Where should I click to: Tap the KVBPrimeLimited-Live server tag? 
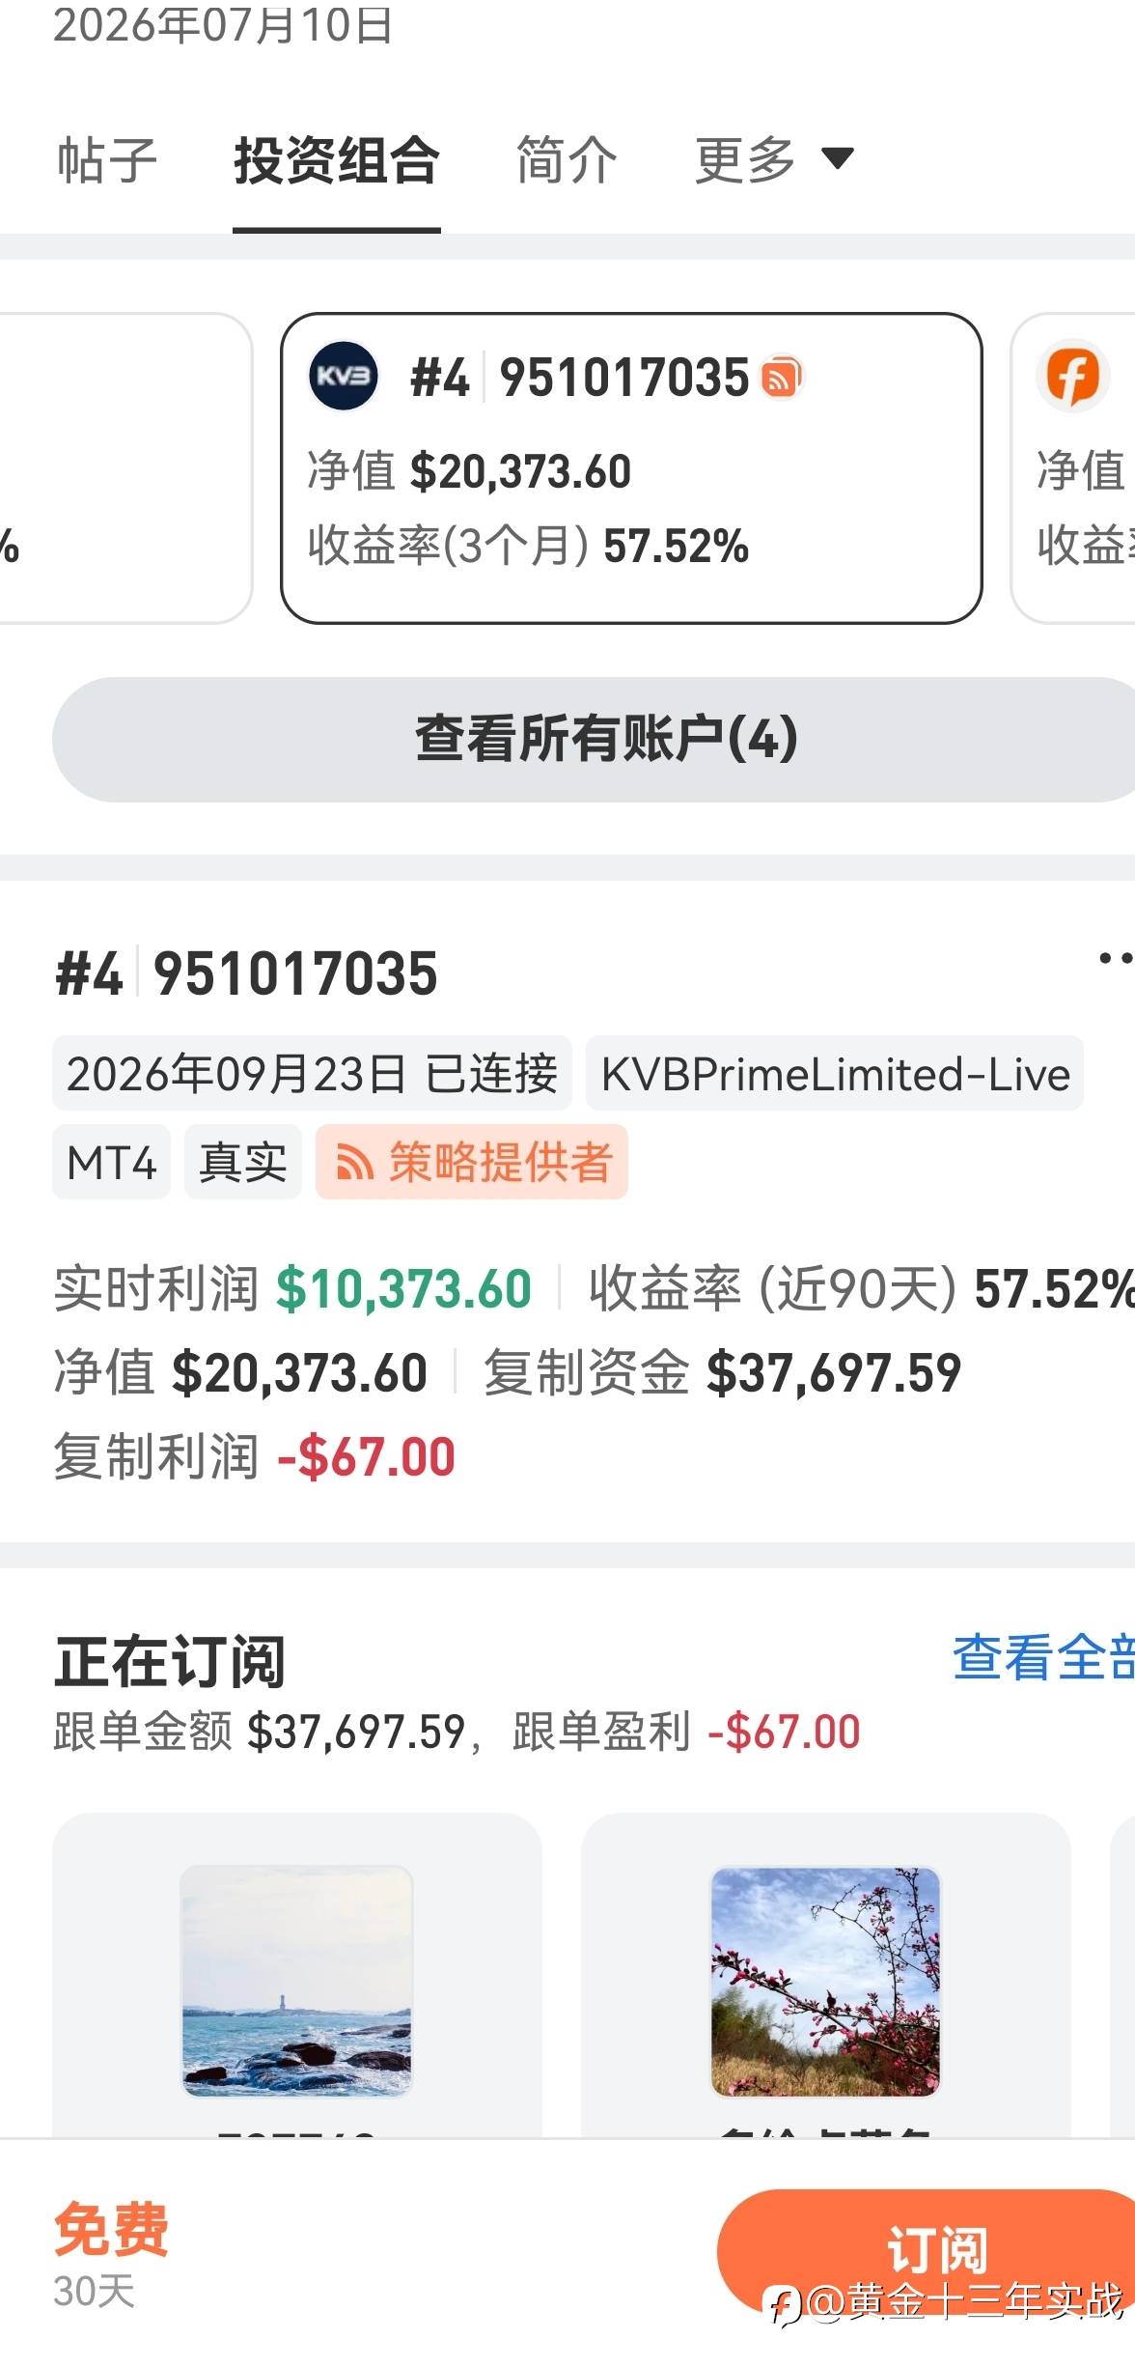pyautogui.click(x=835, y=1074)
